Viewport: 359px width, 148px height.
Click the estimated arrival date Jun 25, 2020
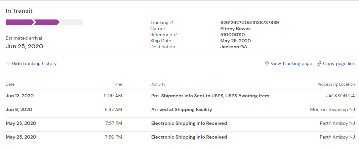25,46
